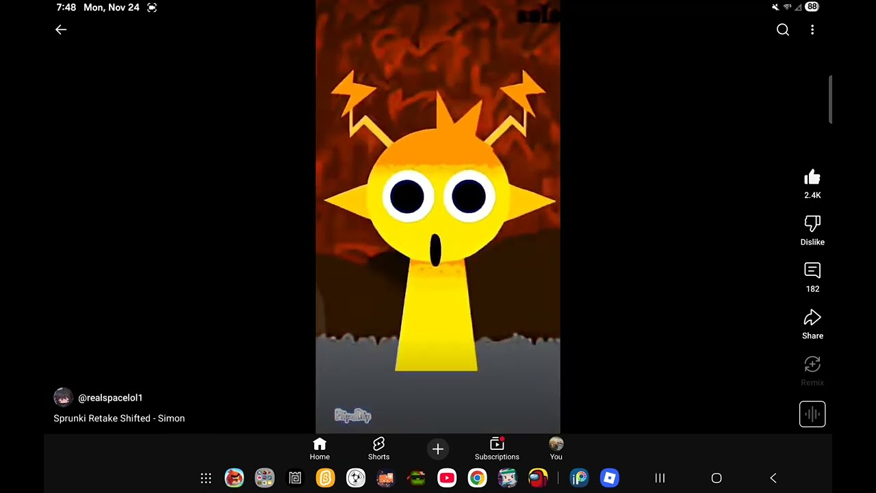Image resolution: width=876 pixels, height=493 pixels.
Task: Tap the screen capture icon in the status bar
Action: click(152, 8)
